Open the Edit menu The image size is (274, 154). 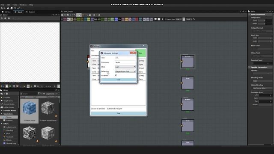pos(8,5)
